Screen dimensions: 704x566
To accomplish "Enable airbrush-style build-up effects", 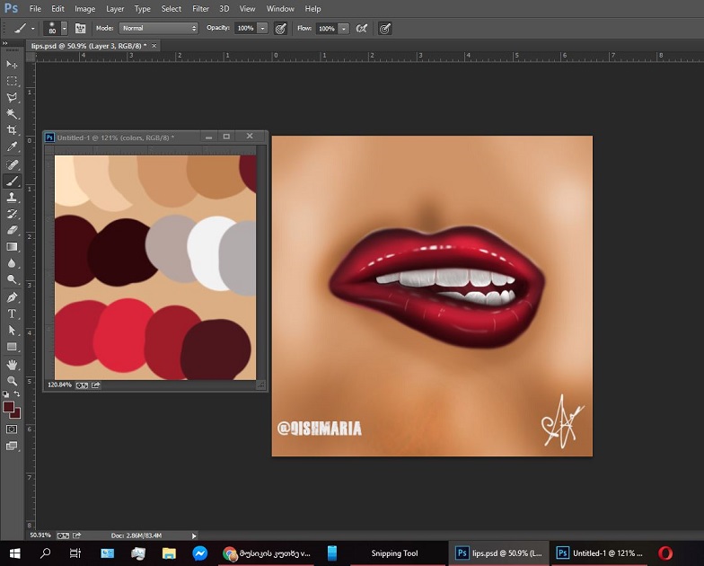I will click(361, 29).
